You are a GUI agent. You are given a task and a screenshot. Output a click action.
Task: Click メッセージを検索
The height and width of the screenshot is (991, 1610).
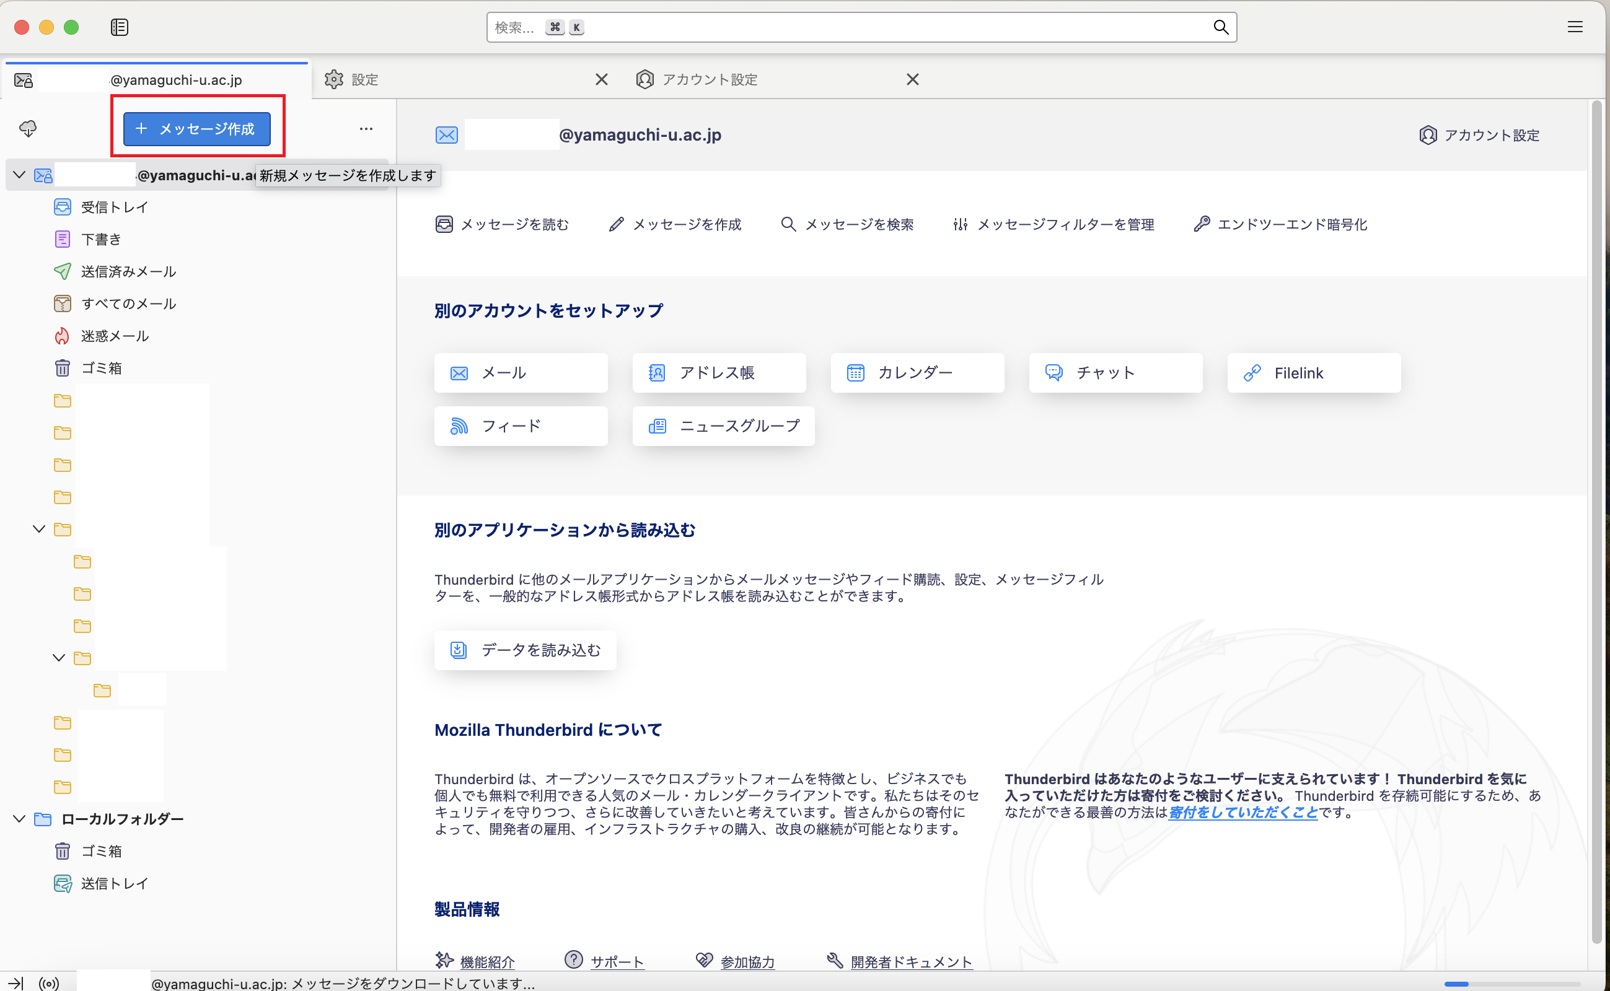point(847,224)
